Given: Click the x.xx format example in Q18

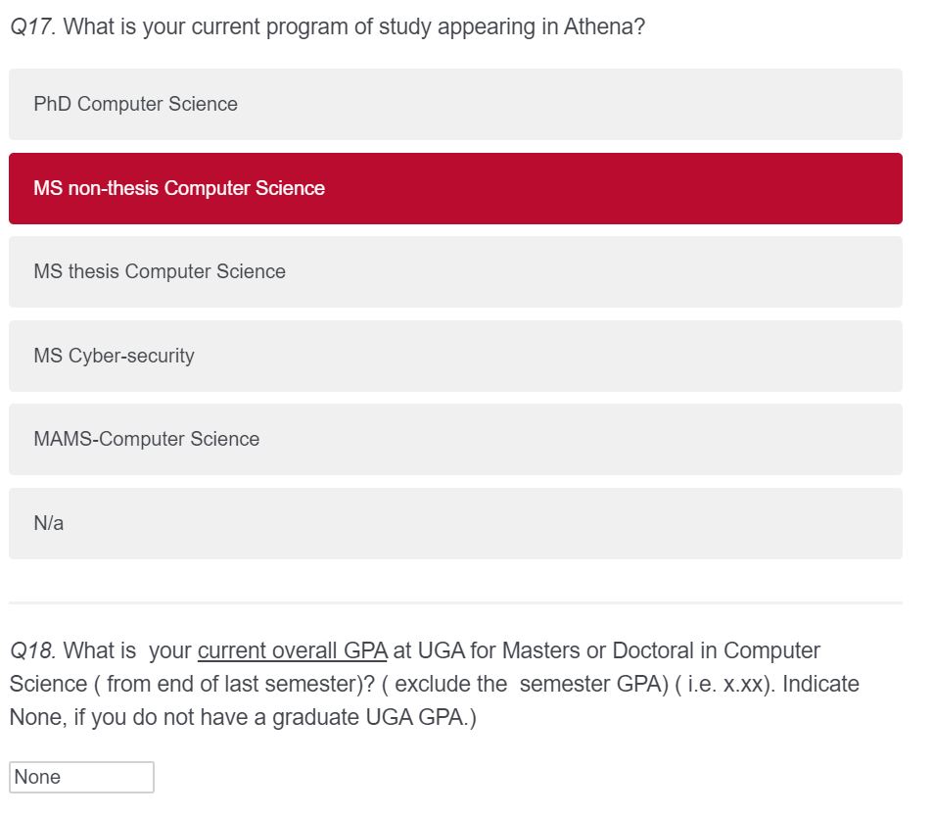Looking at the screenshot, I should click(743, 685).
